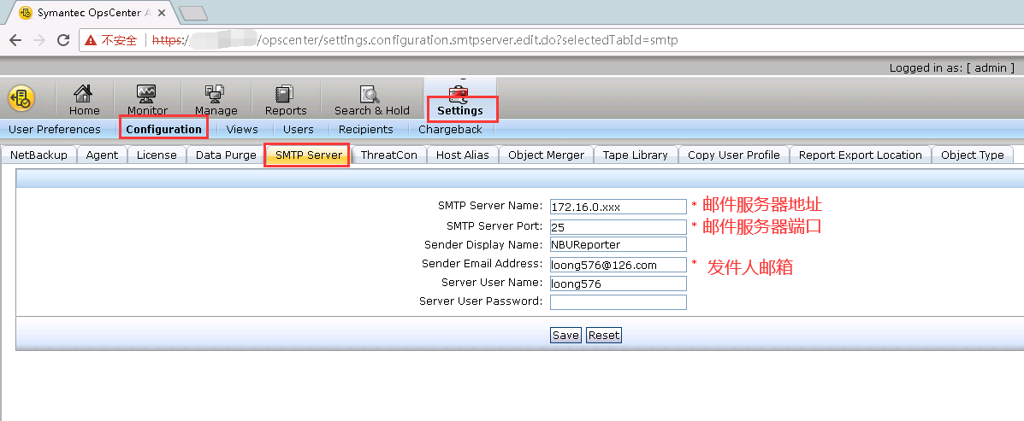Open the Manage section icon

[216, 94]
